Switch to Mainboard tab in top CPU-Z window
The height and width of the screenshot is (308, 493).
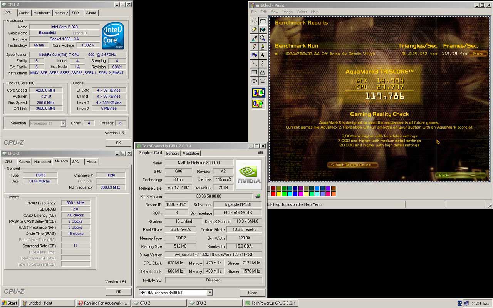[42, 13]
